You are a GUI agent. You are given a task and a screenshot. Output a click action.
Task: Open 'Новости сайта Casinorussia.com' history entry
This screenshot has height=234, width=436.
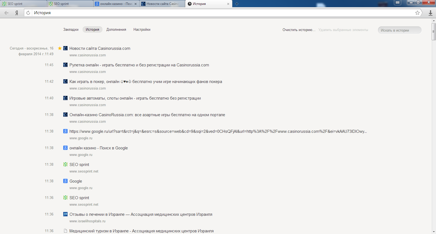100,48
